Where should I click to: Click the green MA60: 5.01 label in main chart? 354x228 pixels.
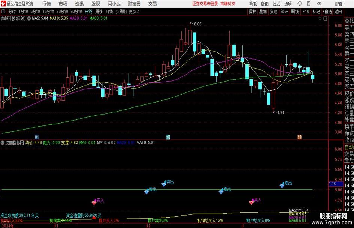pyautogui.click(x=99, y=18)
